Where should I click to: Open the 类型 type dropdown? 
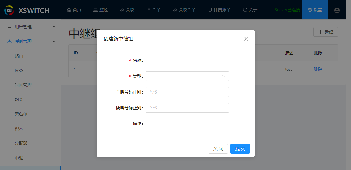(x=187, y=76)
